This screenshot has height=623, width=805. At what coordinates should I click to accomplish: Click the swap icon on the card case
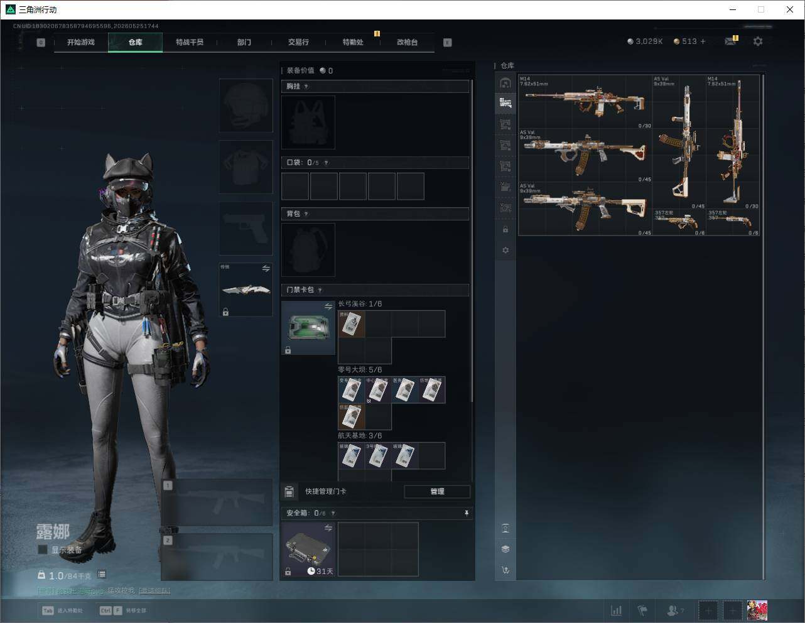(328, 306)
